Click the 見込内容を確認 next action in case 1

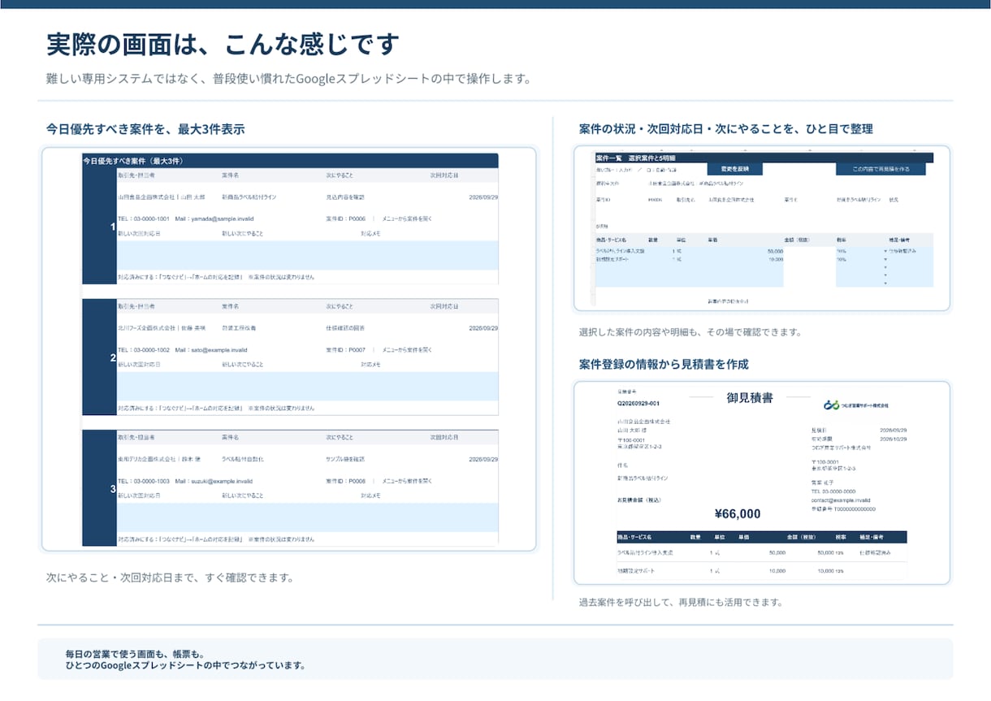pyautogui.click(x=345, y=197)
